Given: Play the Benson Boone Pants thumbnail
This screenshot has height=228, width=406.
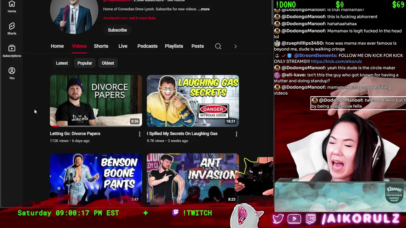Looking at the screenshot, I should click(96, 179).
